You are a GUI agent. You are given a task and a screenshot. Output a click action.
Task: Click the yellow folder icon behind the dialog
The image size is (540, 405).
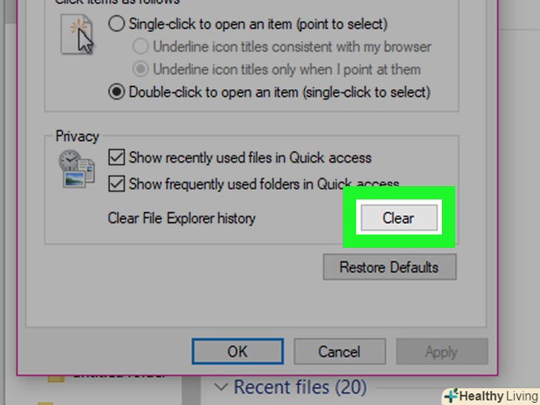coord(56,378)
